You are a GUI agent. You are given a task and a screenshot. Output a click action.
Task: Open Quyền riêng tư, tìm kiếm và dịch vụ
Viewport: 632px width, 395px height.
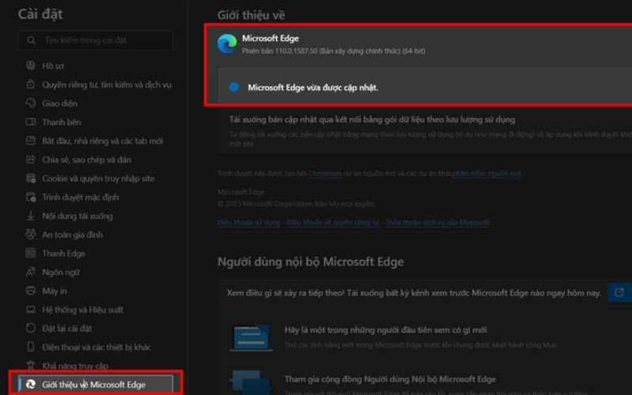click(x=107, y=85)
